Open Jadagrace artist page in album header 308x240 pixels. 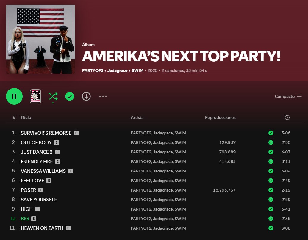tap(117, 71)
